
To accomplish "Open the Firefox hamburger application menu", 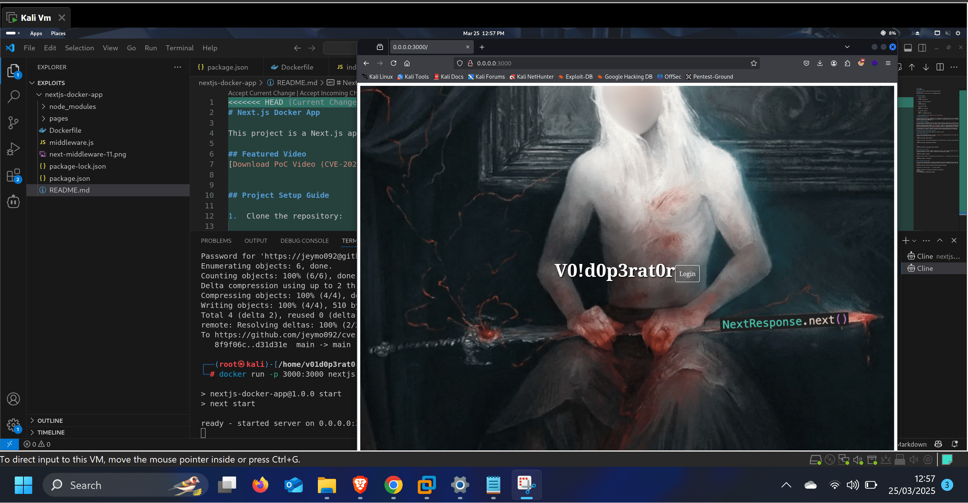I will 888,63.
